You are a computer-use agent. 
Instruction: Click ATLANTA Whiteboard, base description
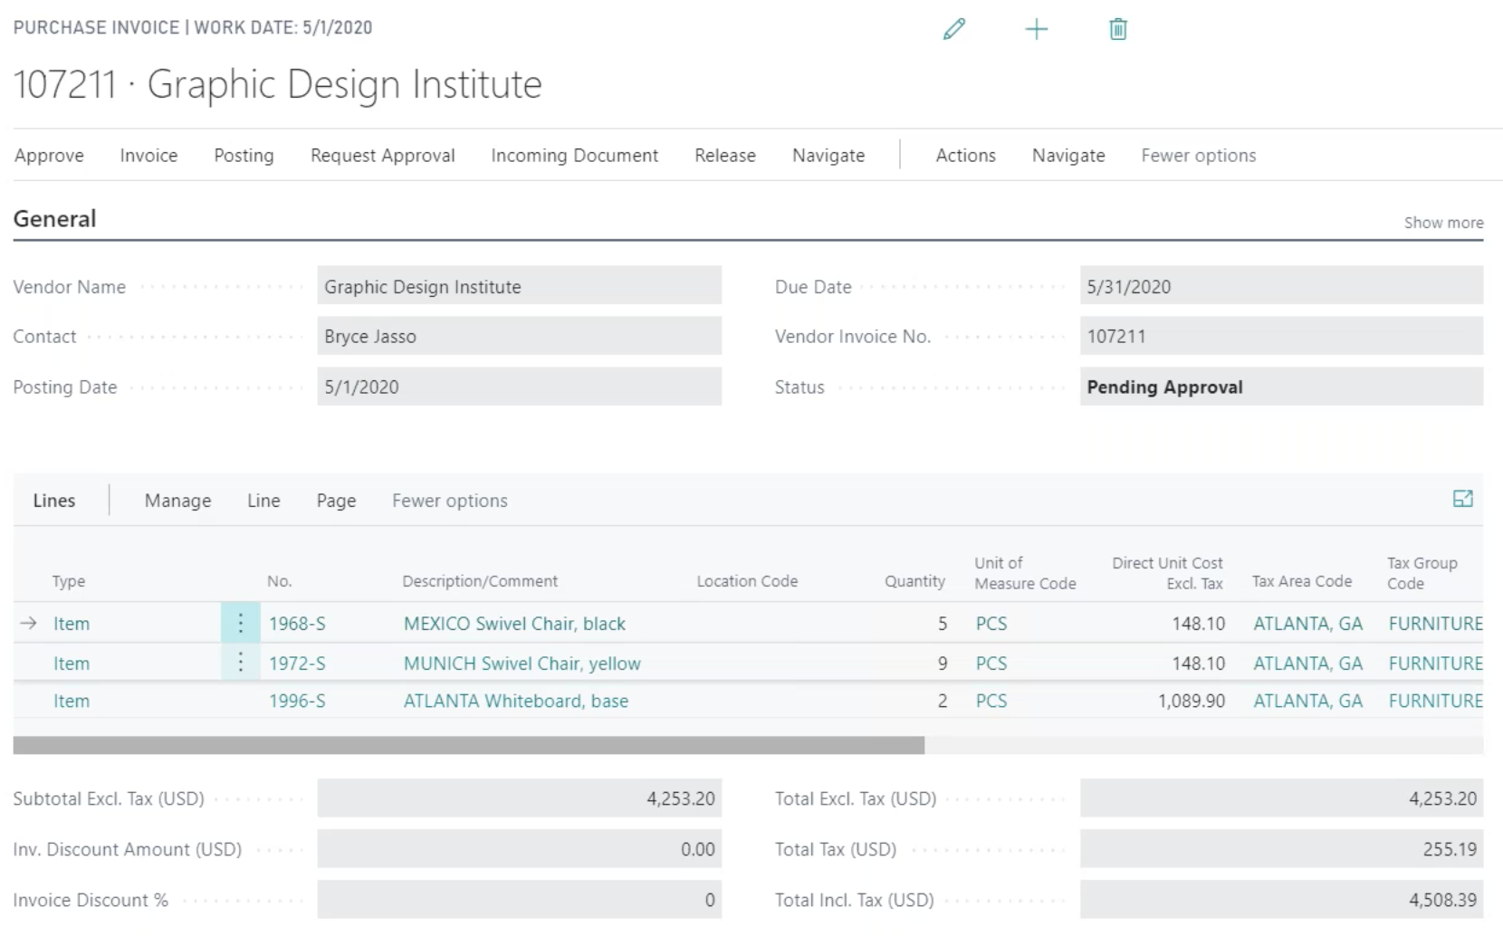(x=515, y=701)
